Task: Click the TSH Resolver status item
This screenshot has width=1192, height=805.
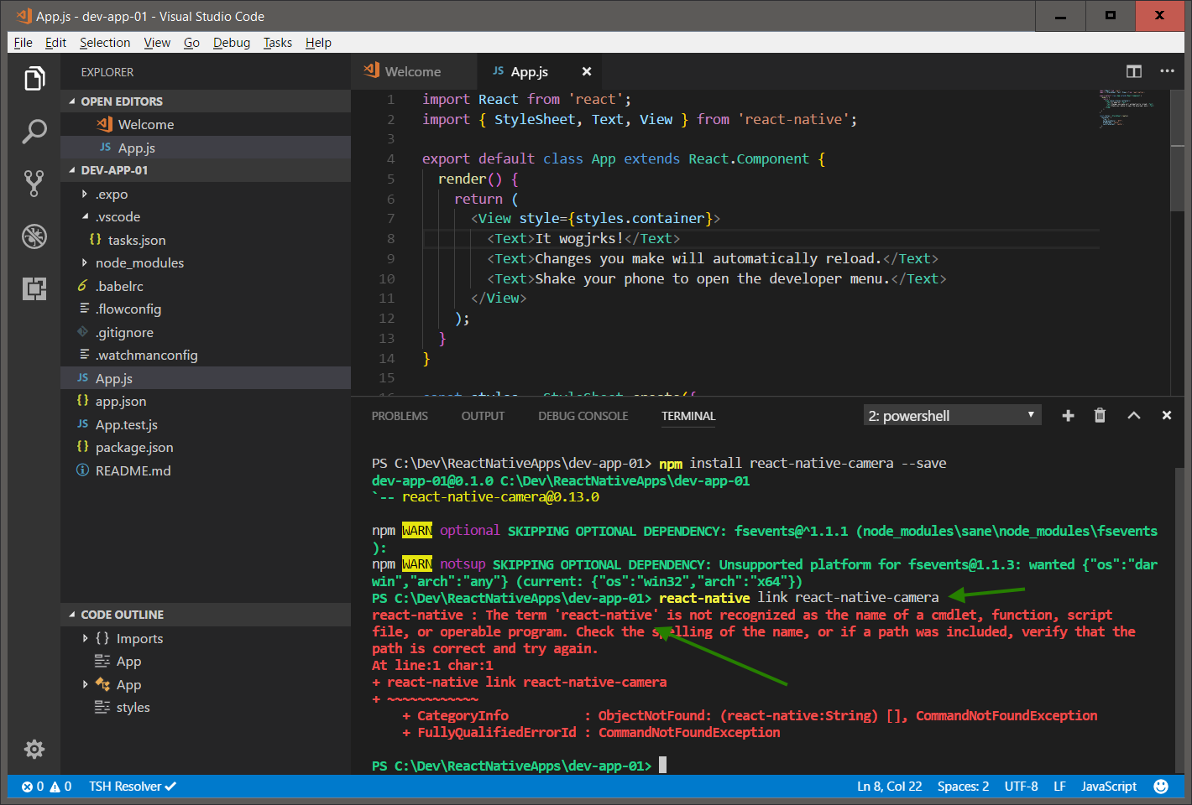Action: 133,787
